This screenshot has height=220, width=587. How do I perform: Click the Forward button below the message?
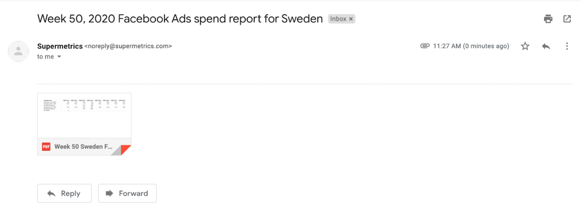[127, 194]
